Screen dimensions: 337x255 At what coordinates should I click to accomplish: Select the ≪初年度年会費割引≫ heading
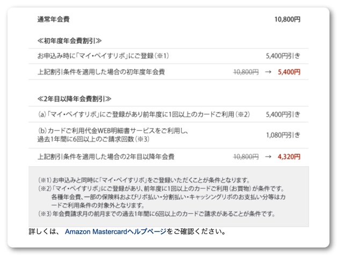[69, 40]
